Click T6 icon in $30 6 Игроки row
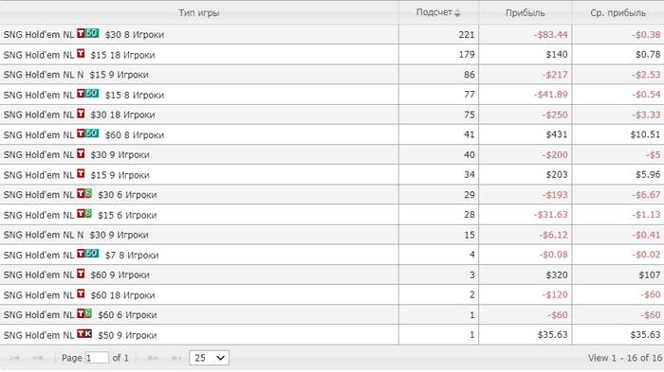Screen dimensions: 664x372 84,194
